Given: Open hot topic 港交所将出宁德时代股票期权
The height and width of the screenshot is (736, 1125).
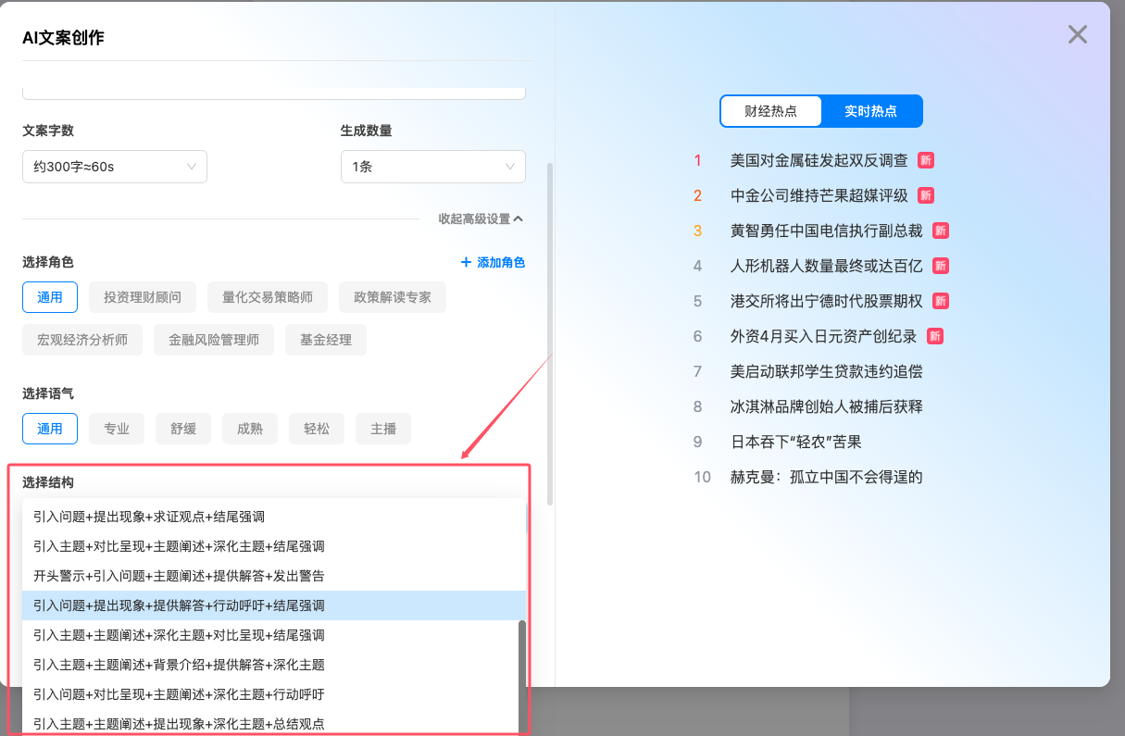Looking at the screenshot, I should [826, 301].
